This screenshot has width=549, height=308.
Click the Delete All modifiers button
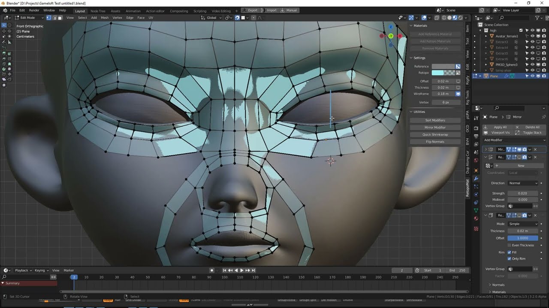click(x=530, y=127)
